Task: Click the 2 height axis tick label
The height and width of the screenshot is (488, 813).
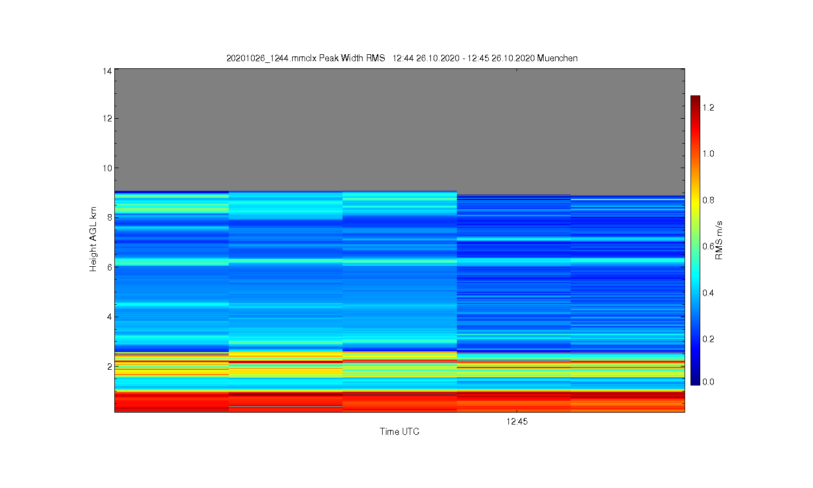Action: point(109,367)
